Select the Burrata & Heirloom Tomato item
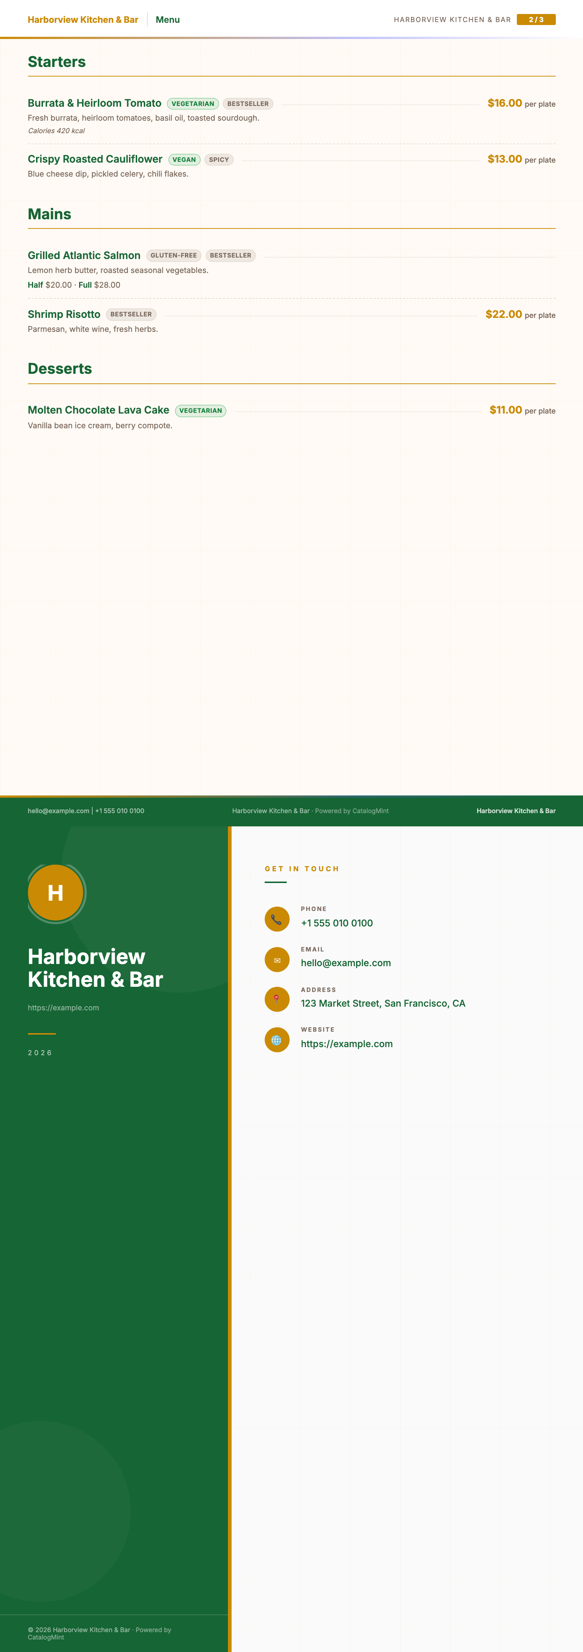 [x=94, y=103]
